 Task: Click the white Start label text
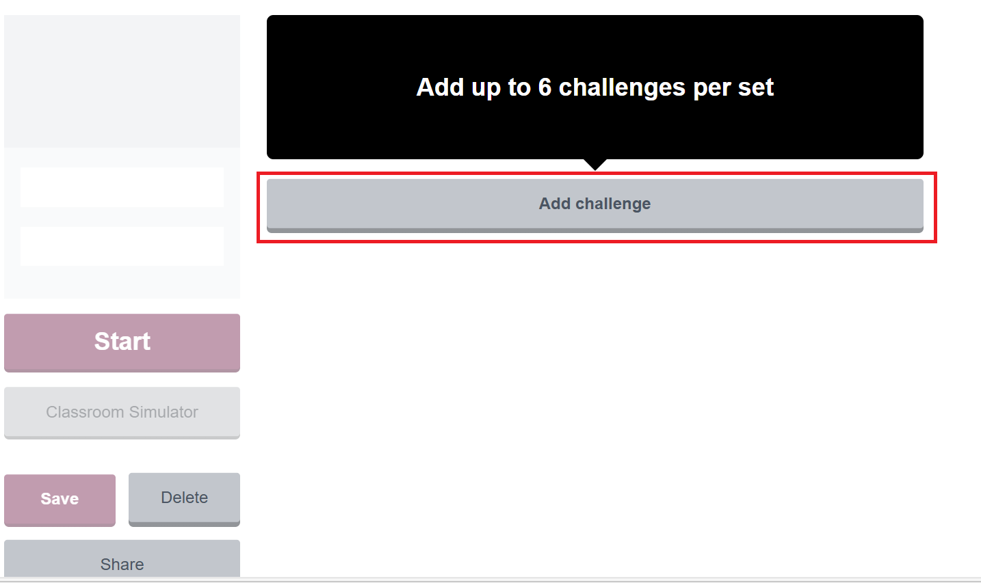pyautogui.click(x=122, y=341)
